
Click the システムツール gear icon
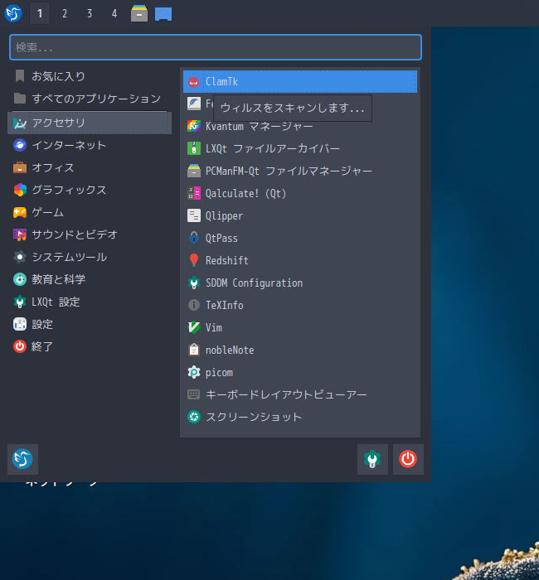(x=20, y=257)
